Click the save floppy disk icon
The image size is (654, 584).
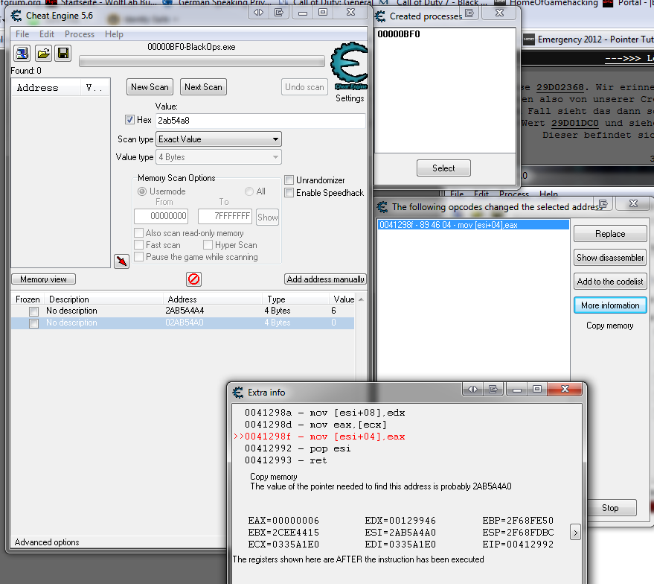click(x=63, y=53)
